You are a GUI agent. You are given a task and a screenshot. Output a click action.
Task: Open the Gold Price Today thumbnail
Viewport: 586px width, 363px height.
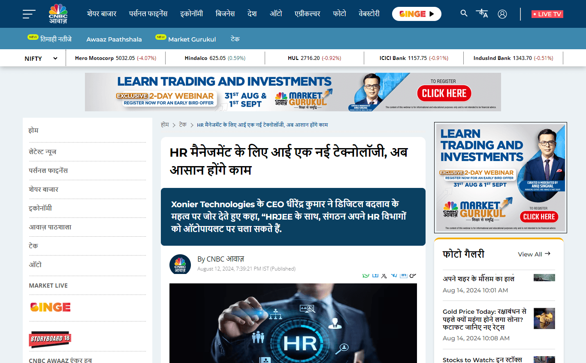pyautogui.click(x=544, y=318)
